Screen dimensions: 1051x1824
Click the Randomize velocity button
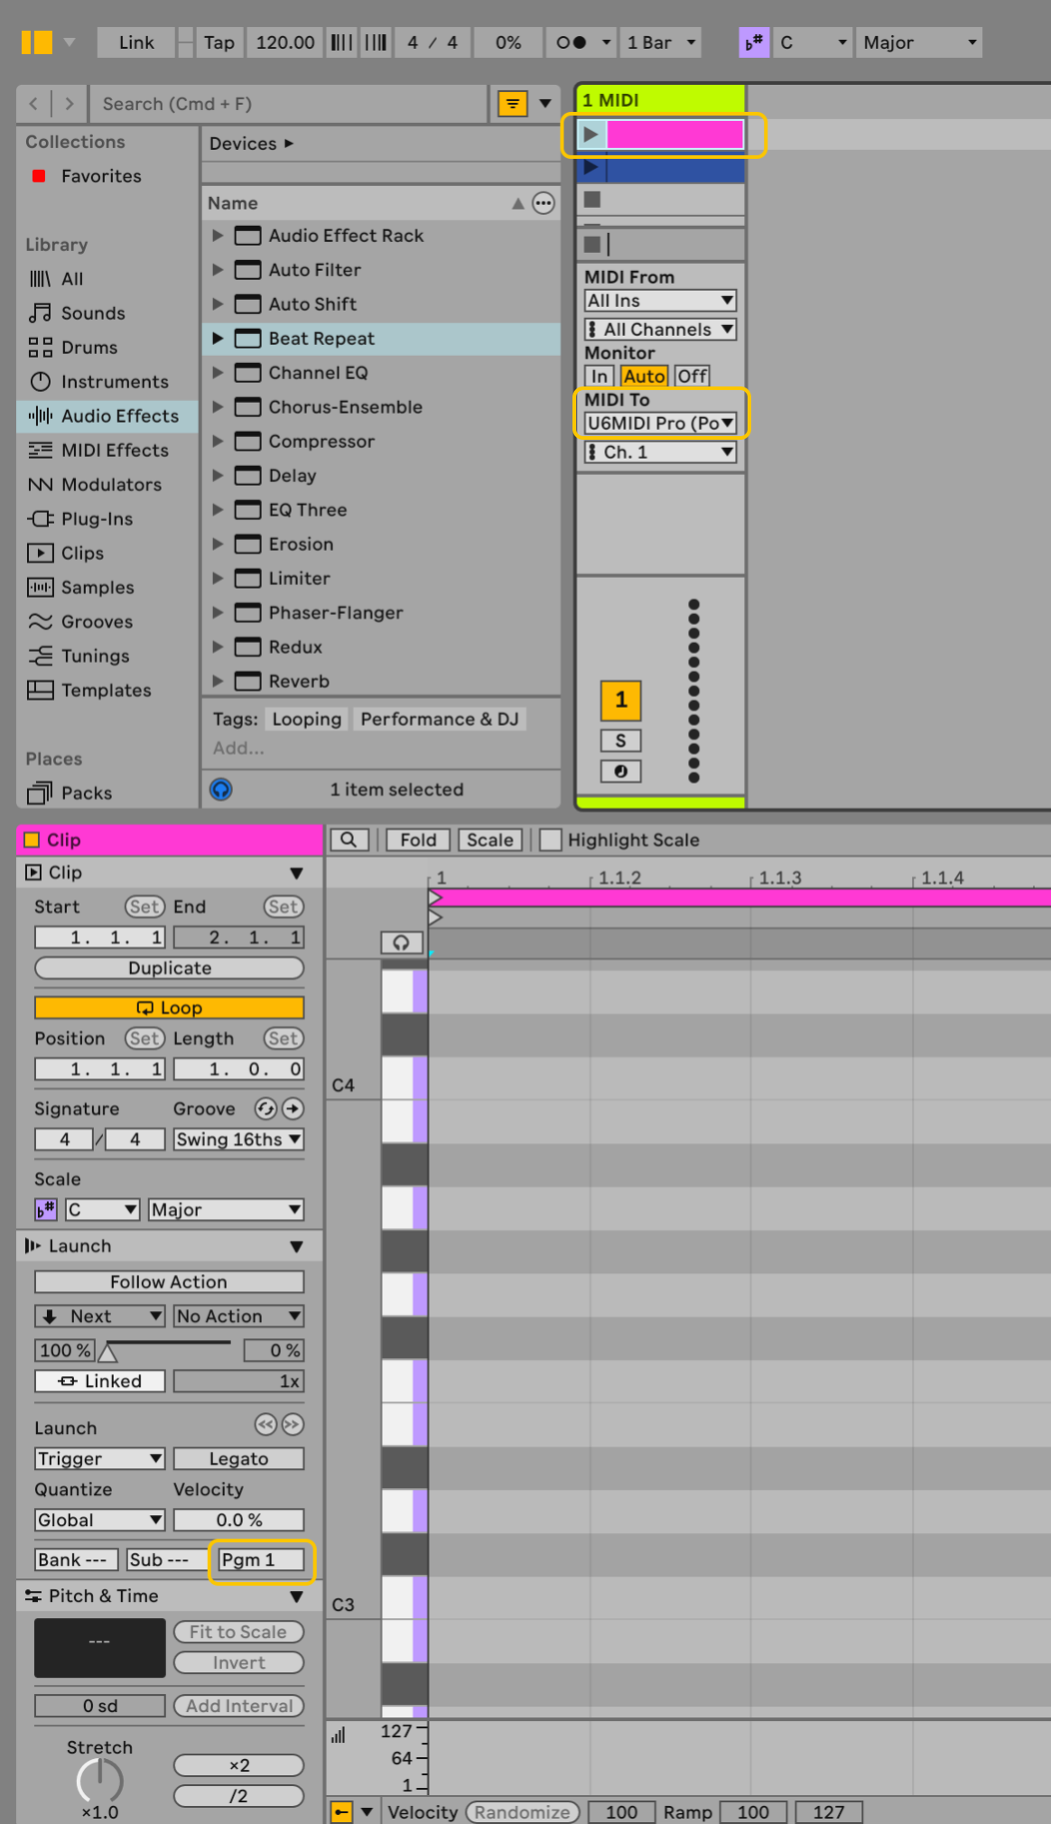523,1812
